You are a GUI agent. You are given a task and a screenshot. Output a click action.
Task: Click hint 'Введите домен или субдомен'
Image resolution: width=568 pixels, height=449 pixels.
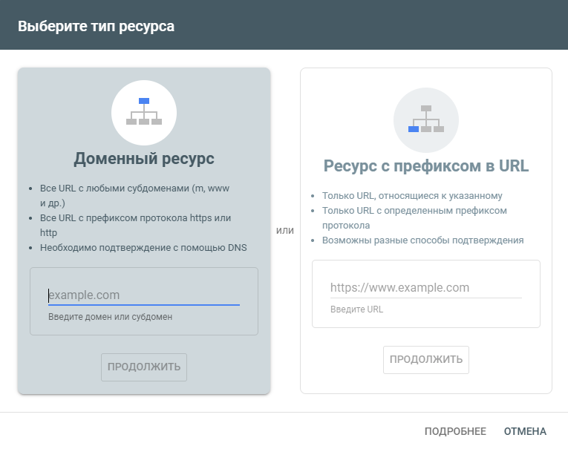click(110, 317)
